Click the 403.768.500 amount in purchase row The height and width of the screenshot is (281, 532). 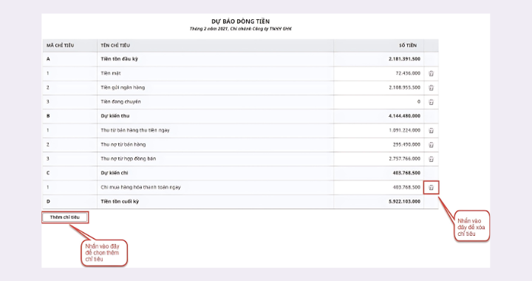(406, 187)
